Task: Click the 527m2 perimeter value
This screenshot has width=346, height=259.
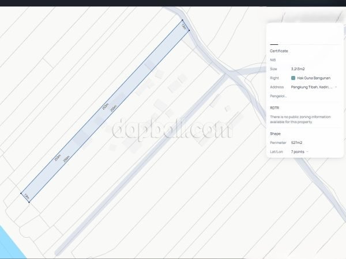Action: (298, 142)
